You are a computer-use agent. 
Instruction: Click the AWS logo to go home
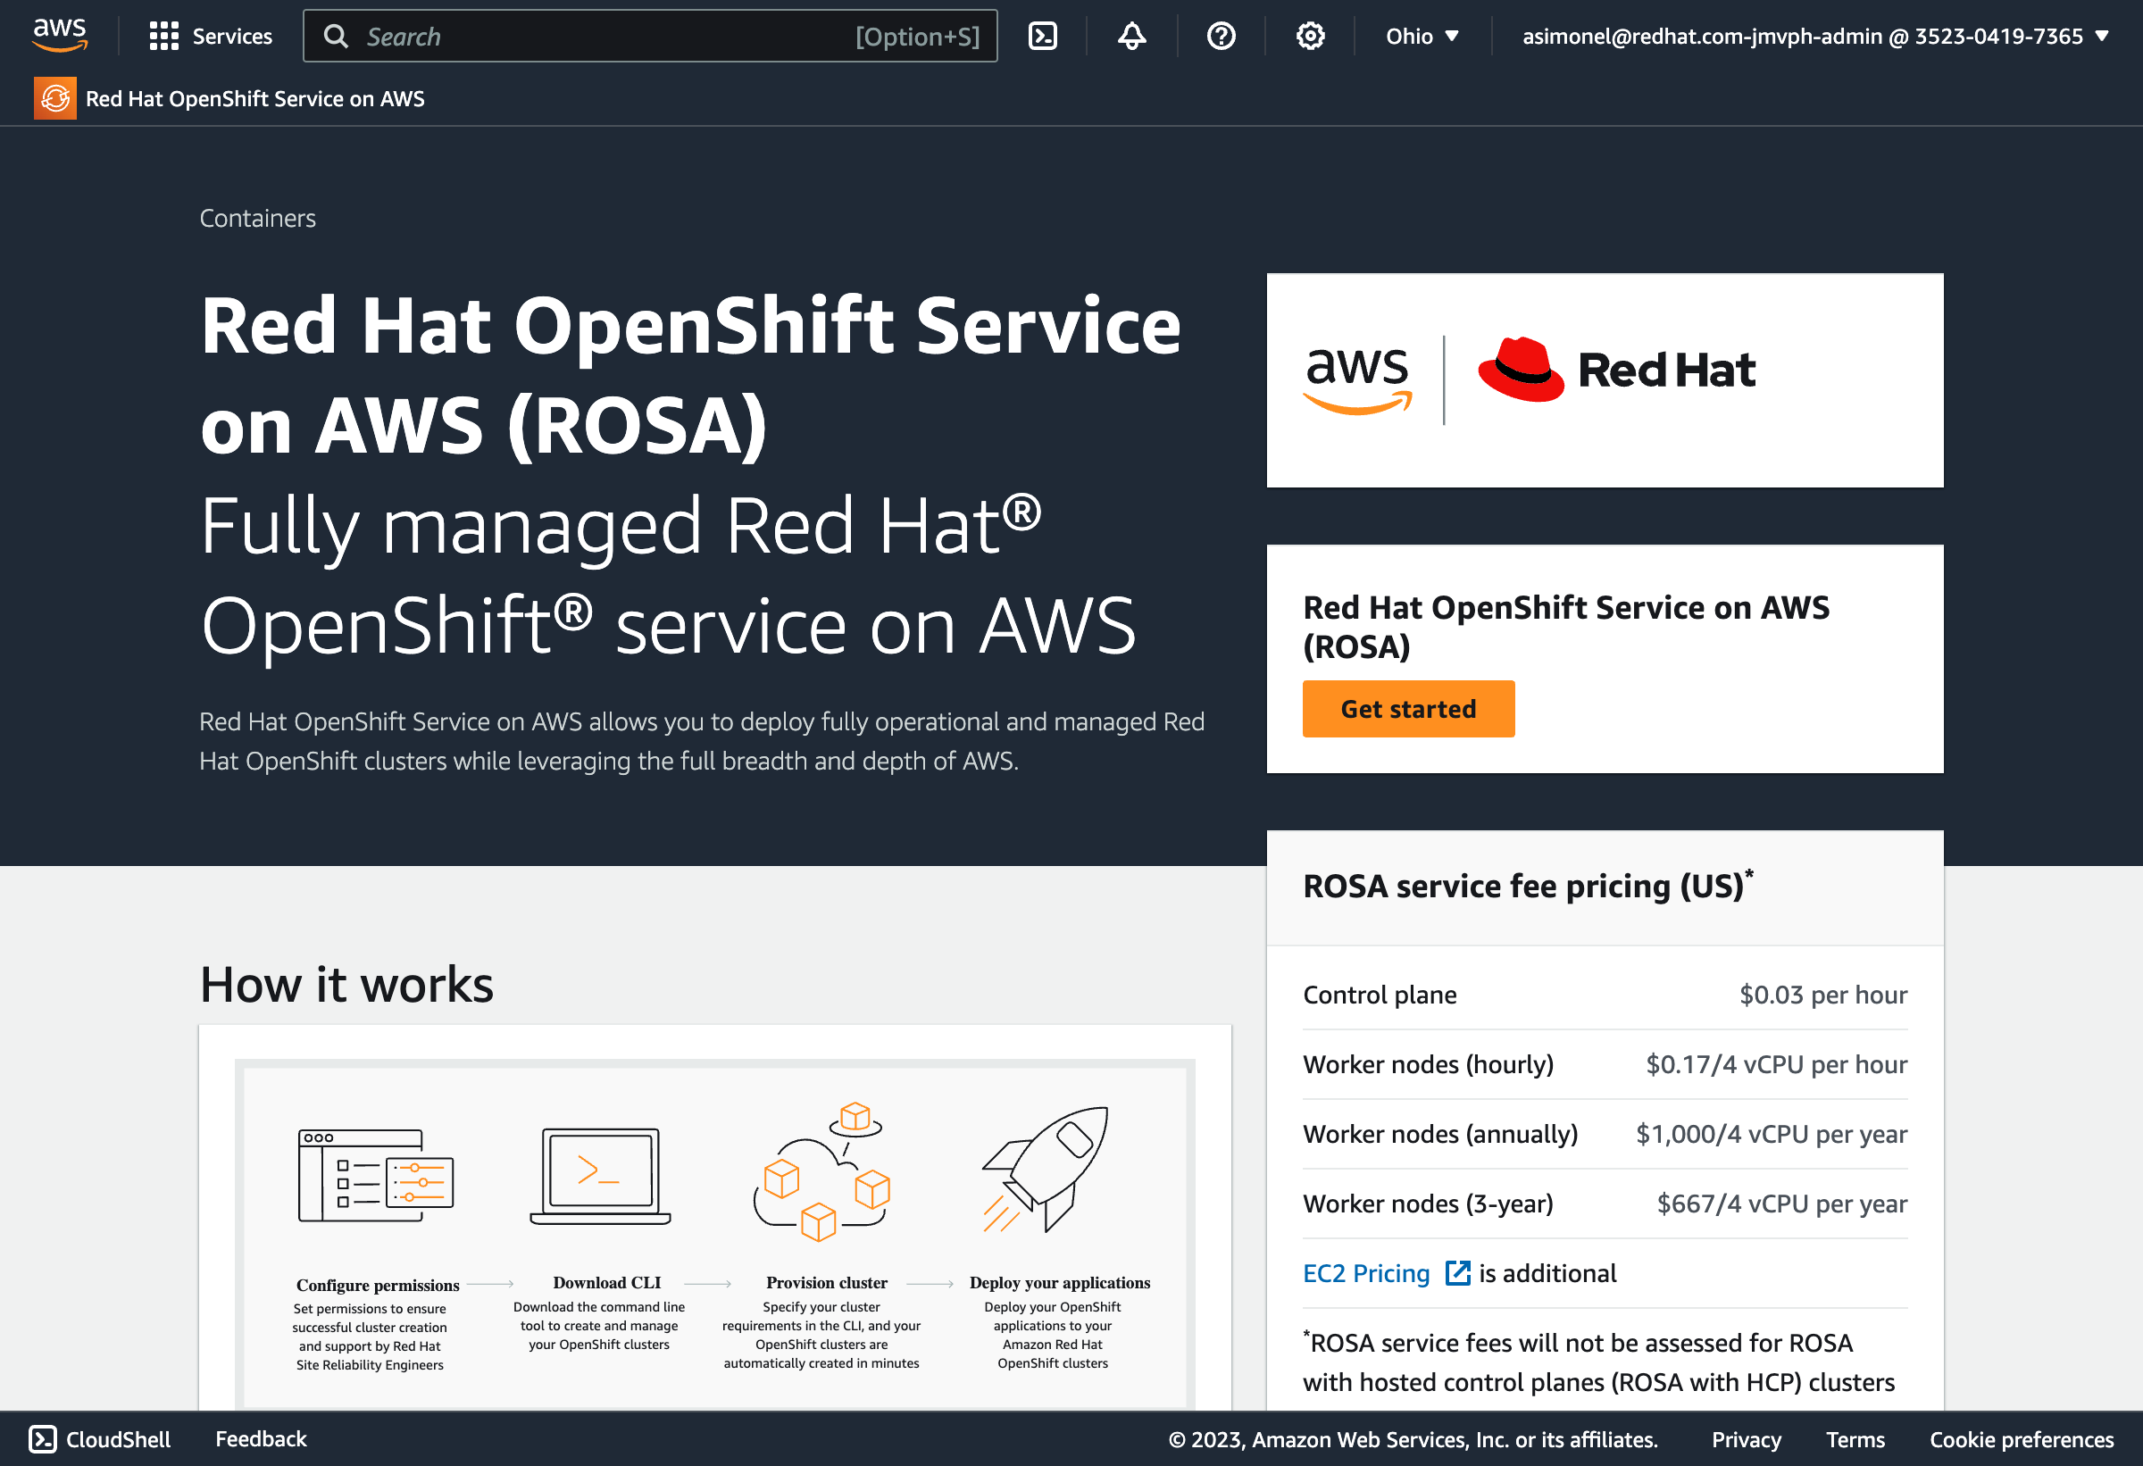[x=59, y=33]
